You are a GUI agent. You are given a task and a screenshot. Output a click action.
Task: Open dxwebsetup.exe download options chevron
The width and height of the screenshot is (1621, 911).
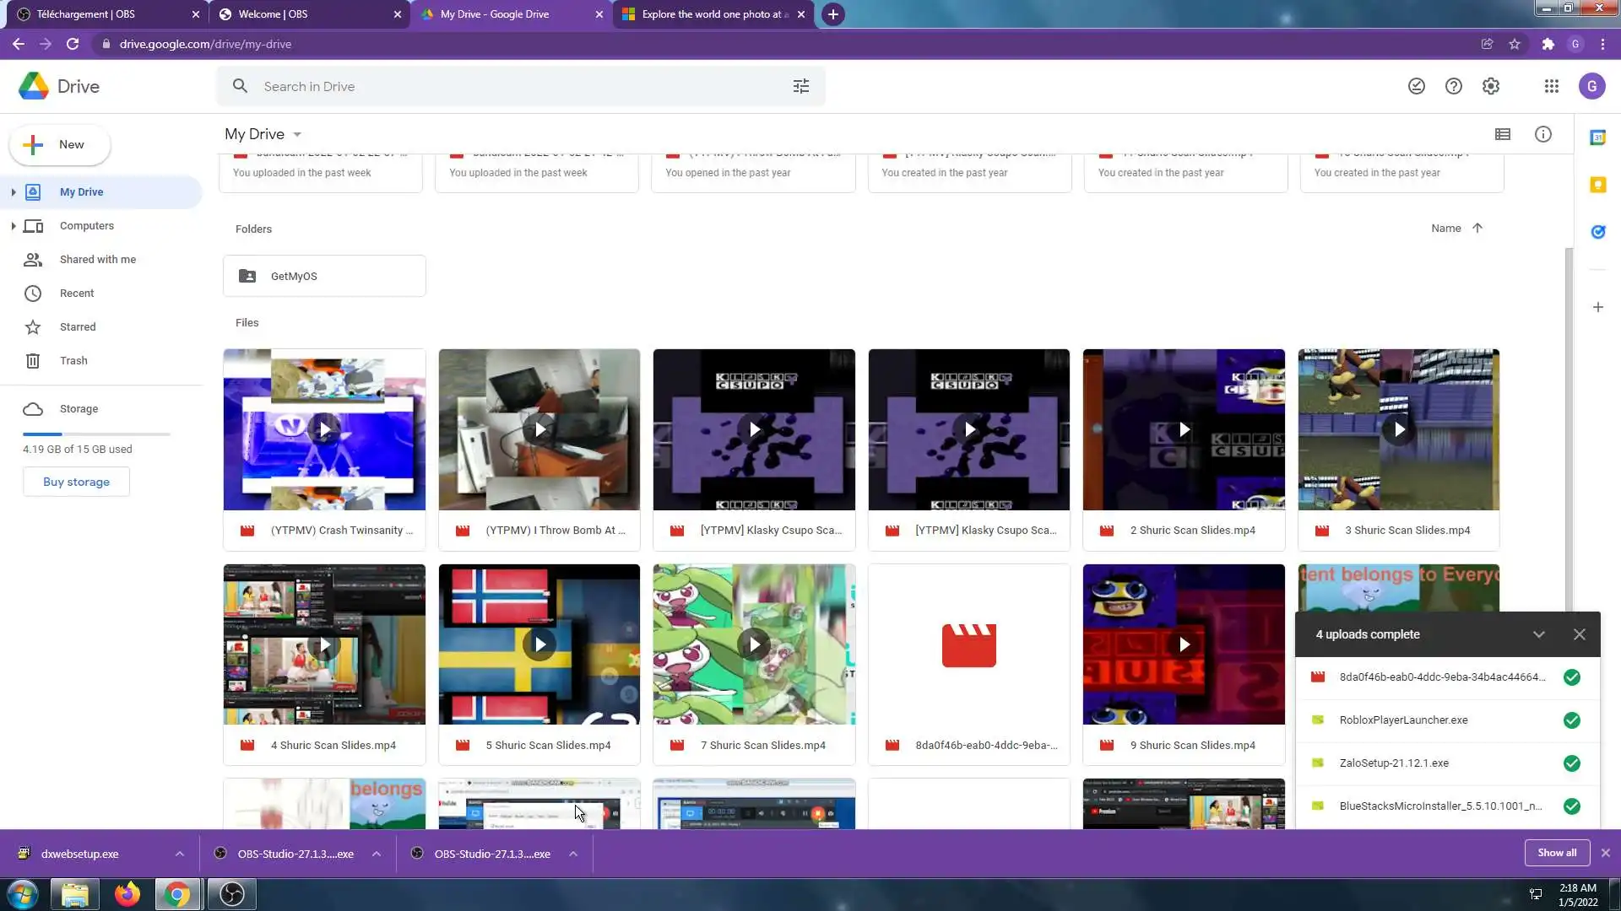[x=180, y=854]
